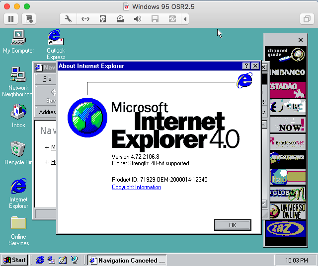Pause the virtual machine
The height and width of the screenshot is (266, 318).
click(x=10, y=19)
